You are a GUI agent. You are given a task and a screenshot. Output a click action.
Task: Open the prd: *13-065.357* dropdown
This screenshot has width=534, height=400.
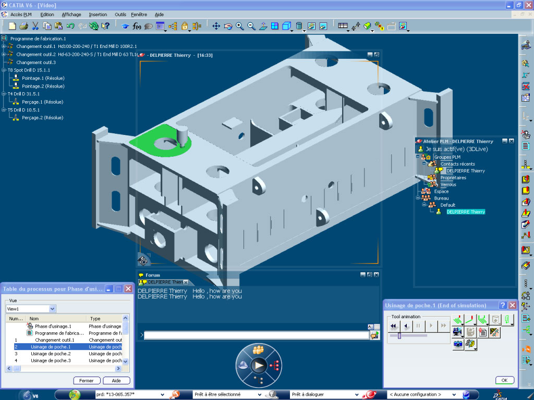[x=162, y=395]
